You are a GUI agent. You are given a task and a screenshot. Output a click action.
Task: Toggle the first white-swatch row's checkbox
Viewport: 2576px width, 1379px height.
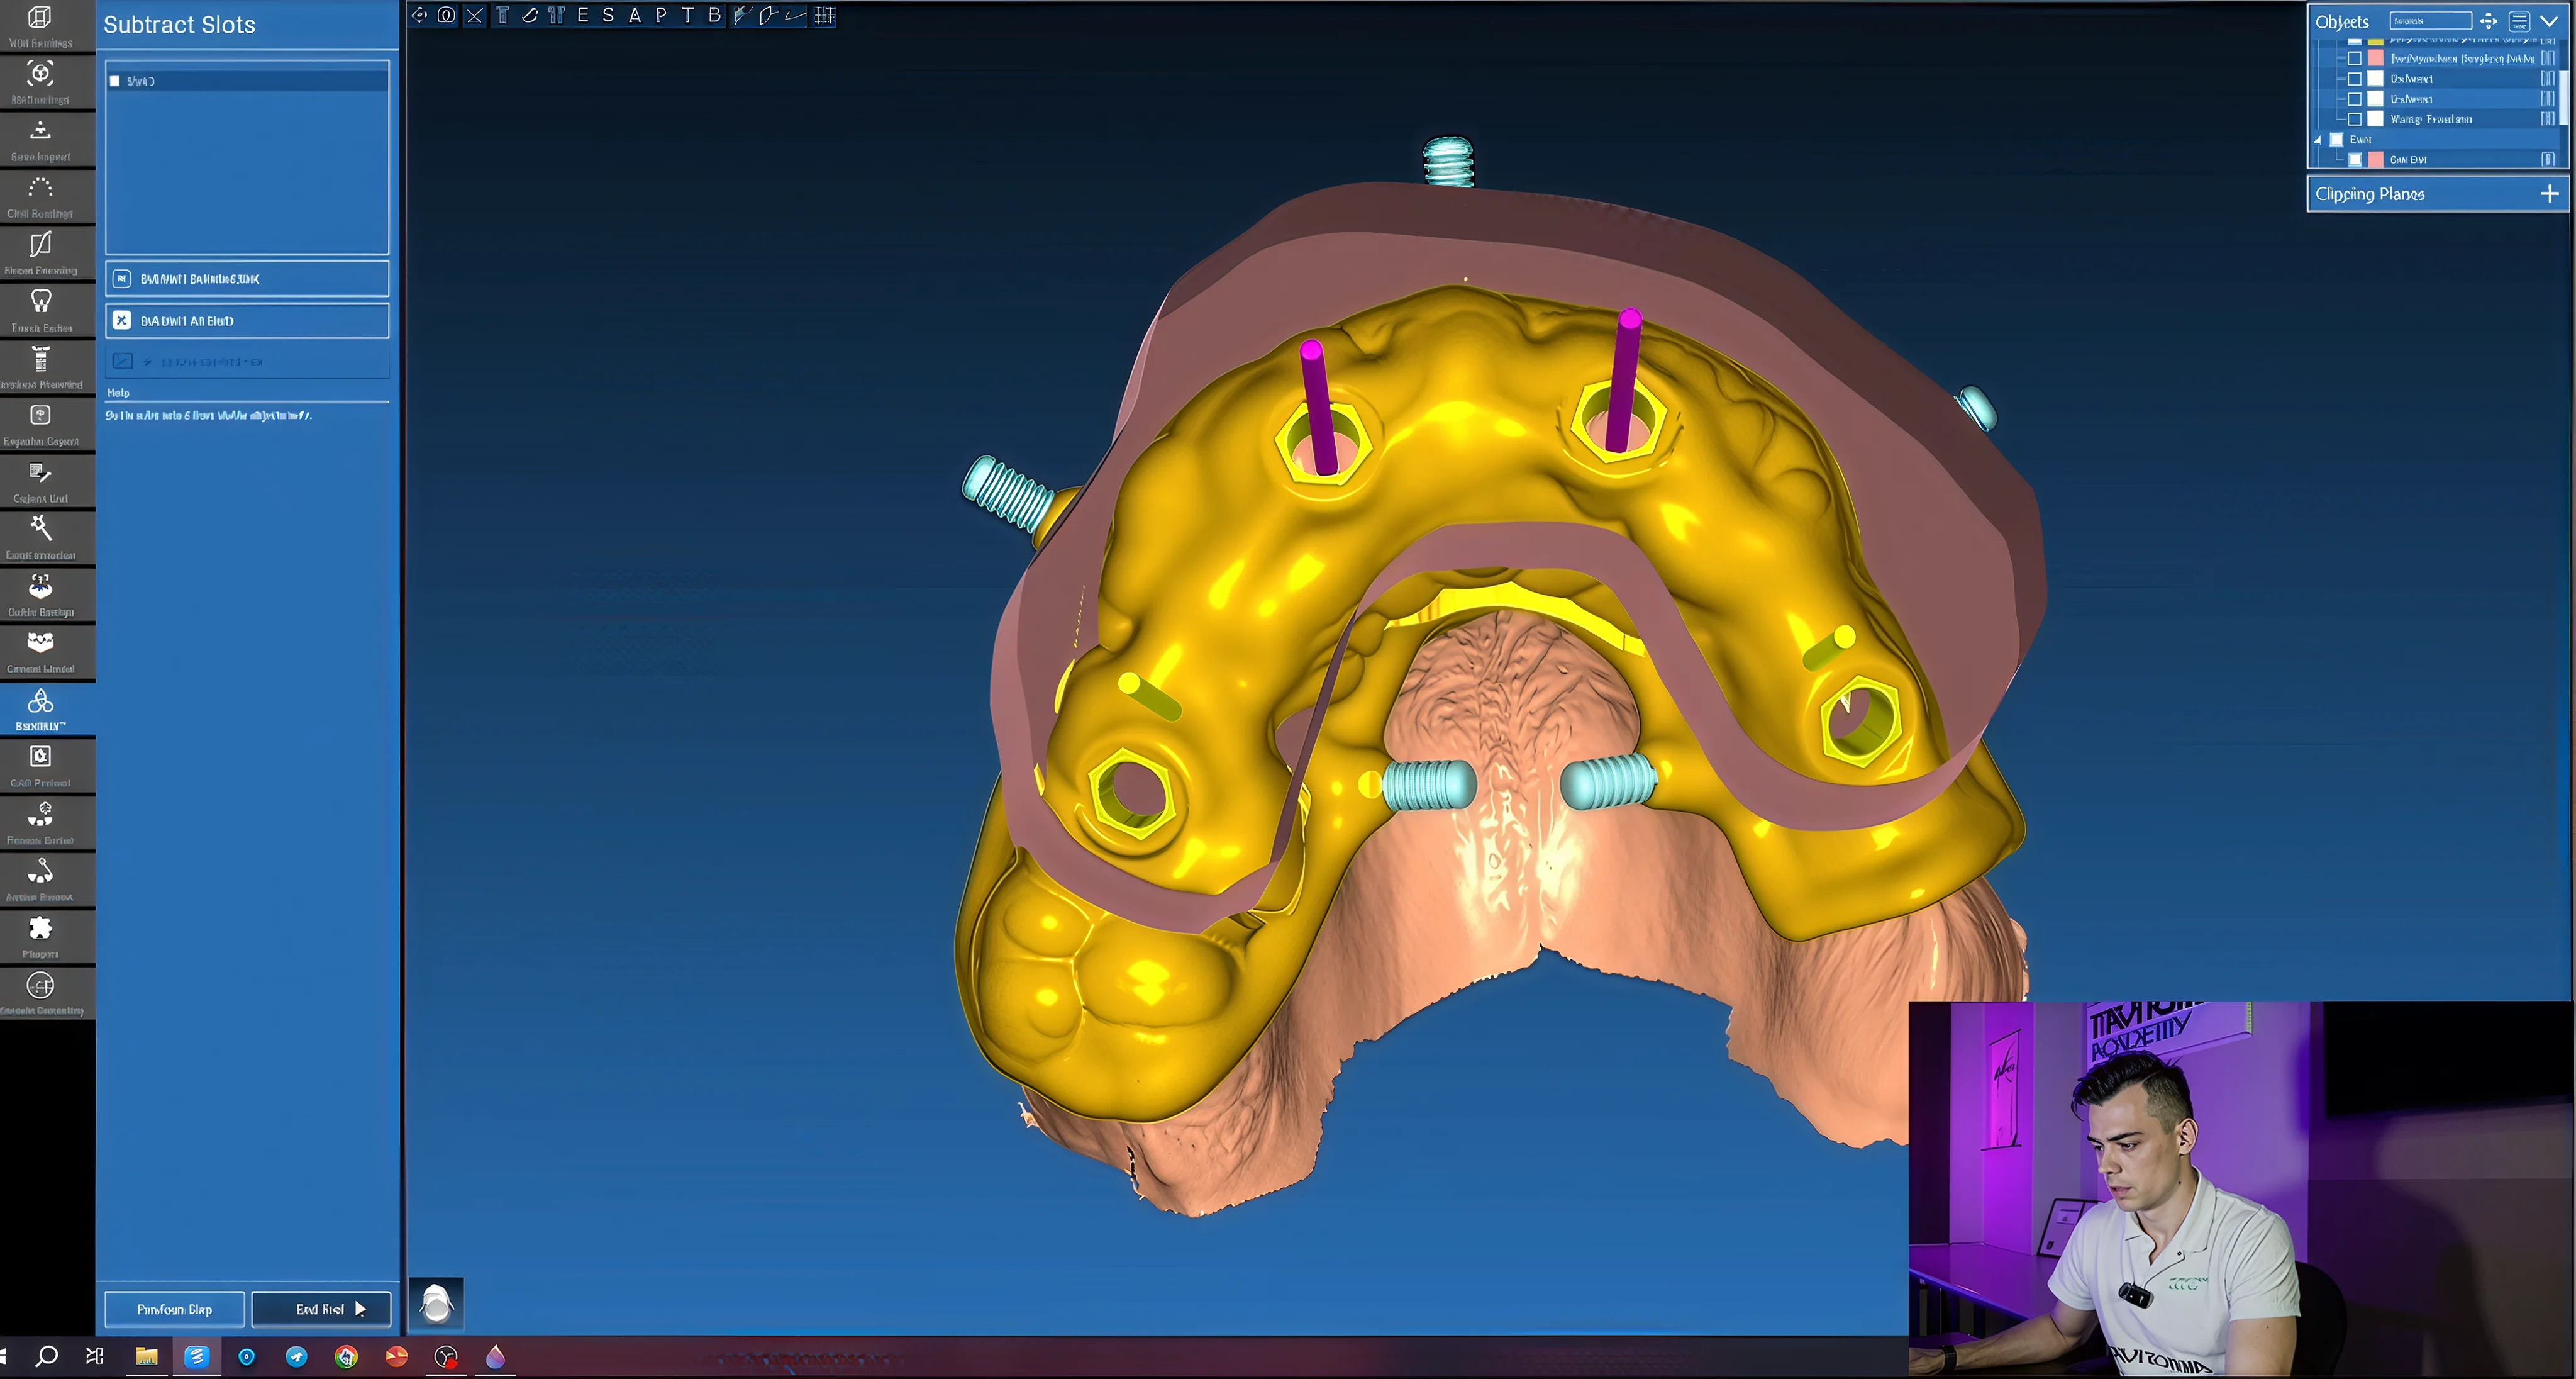(2354, 78)
